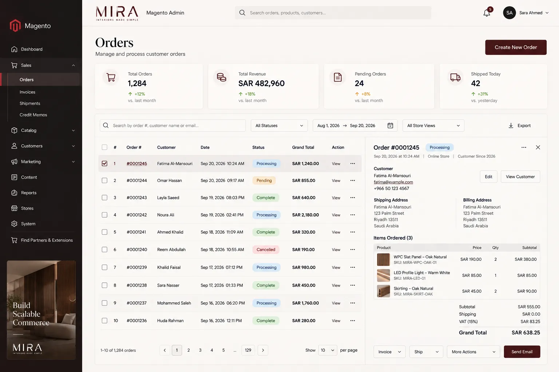Select the checkbox for Reem Abdullah's order
This screenshot has height=372, width=559.
(x=104, y=250)
